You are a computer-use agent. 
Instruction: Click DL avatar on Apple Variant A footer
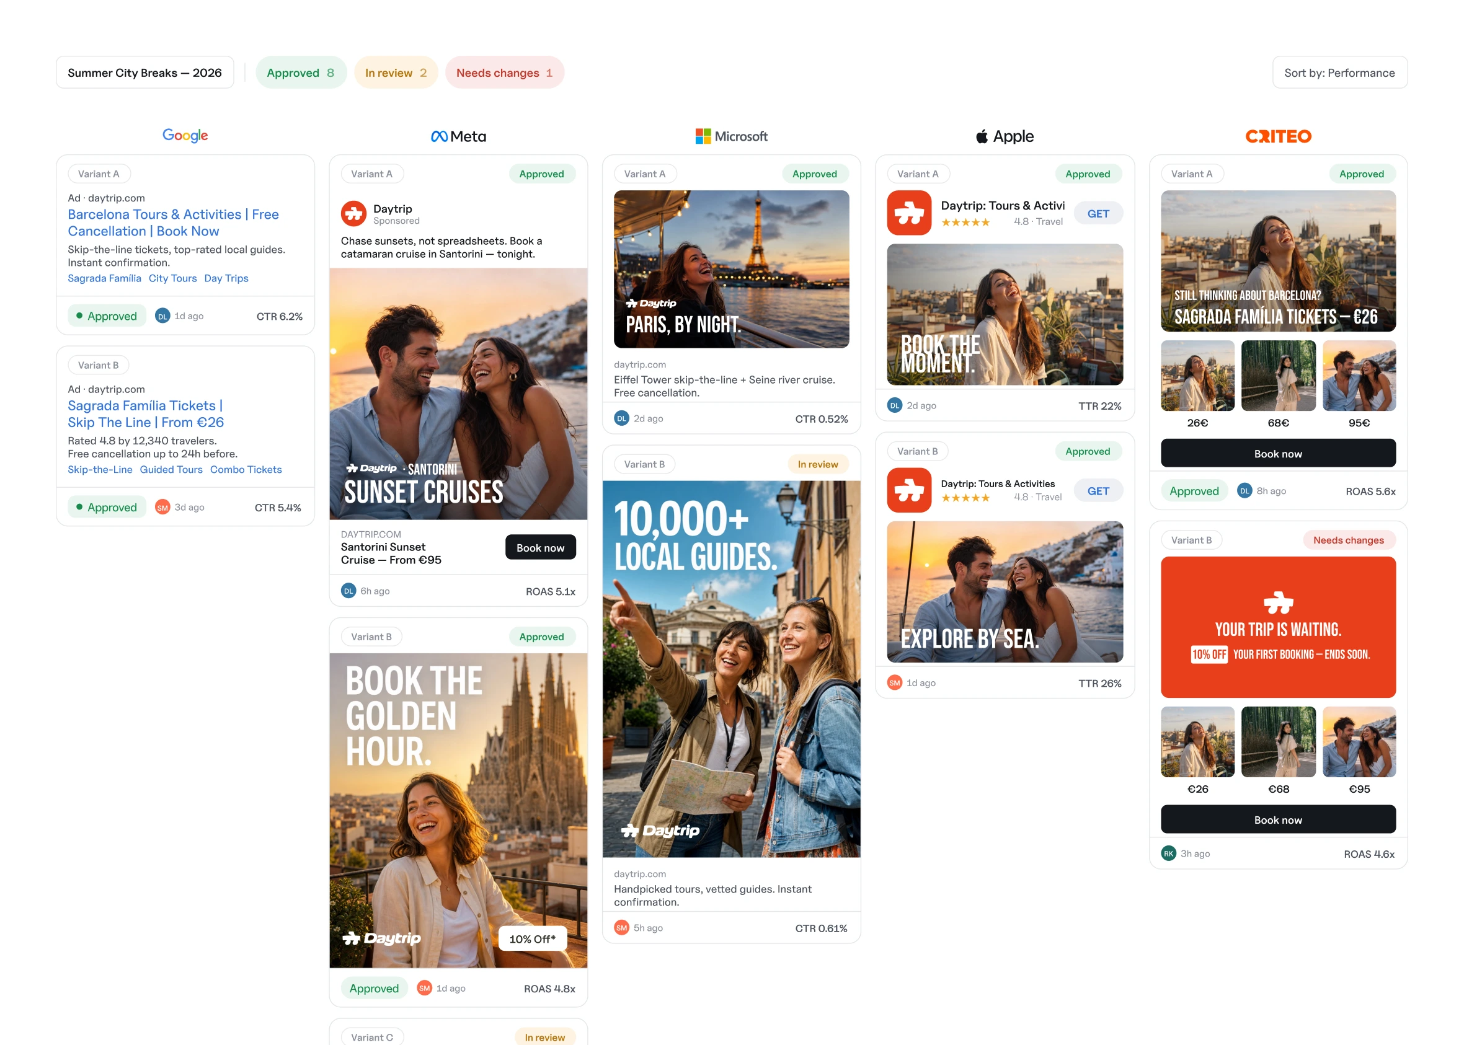point(894,405)
